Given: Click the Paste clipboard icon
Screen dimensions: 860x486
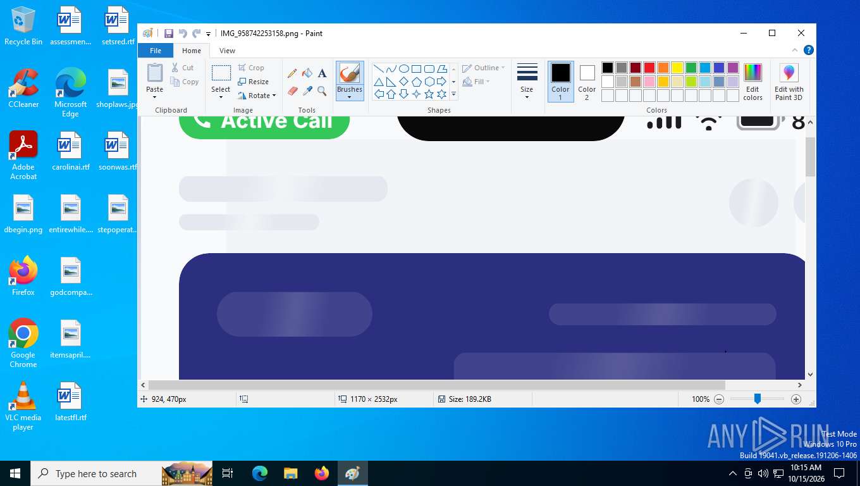Looking at the screenshot, I should 155,73.
